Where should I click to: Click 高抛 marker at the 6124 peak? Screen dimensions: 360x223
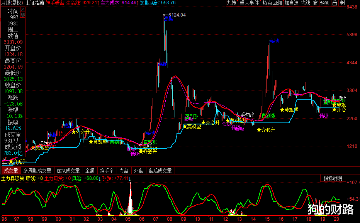click(x=168, y=19)
